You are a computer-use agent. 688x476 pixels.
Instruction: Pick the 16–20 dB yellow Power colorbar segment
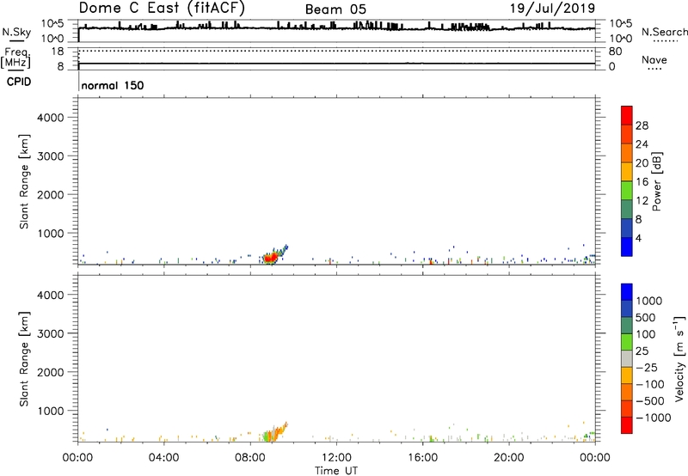[627, 172]
